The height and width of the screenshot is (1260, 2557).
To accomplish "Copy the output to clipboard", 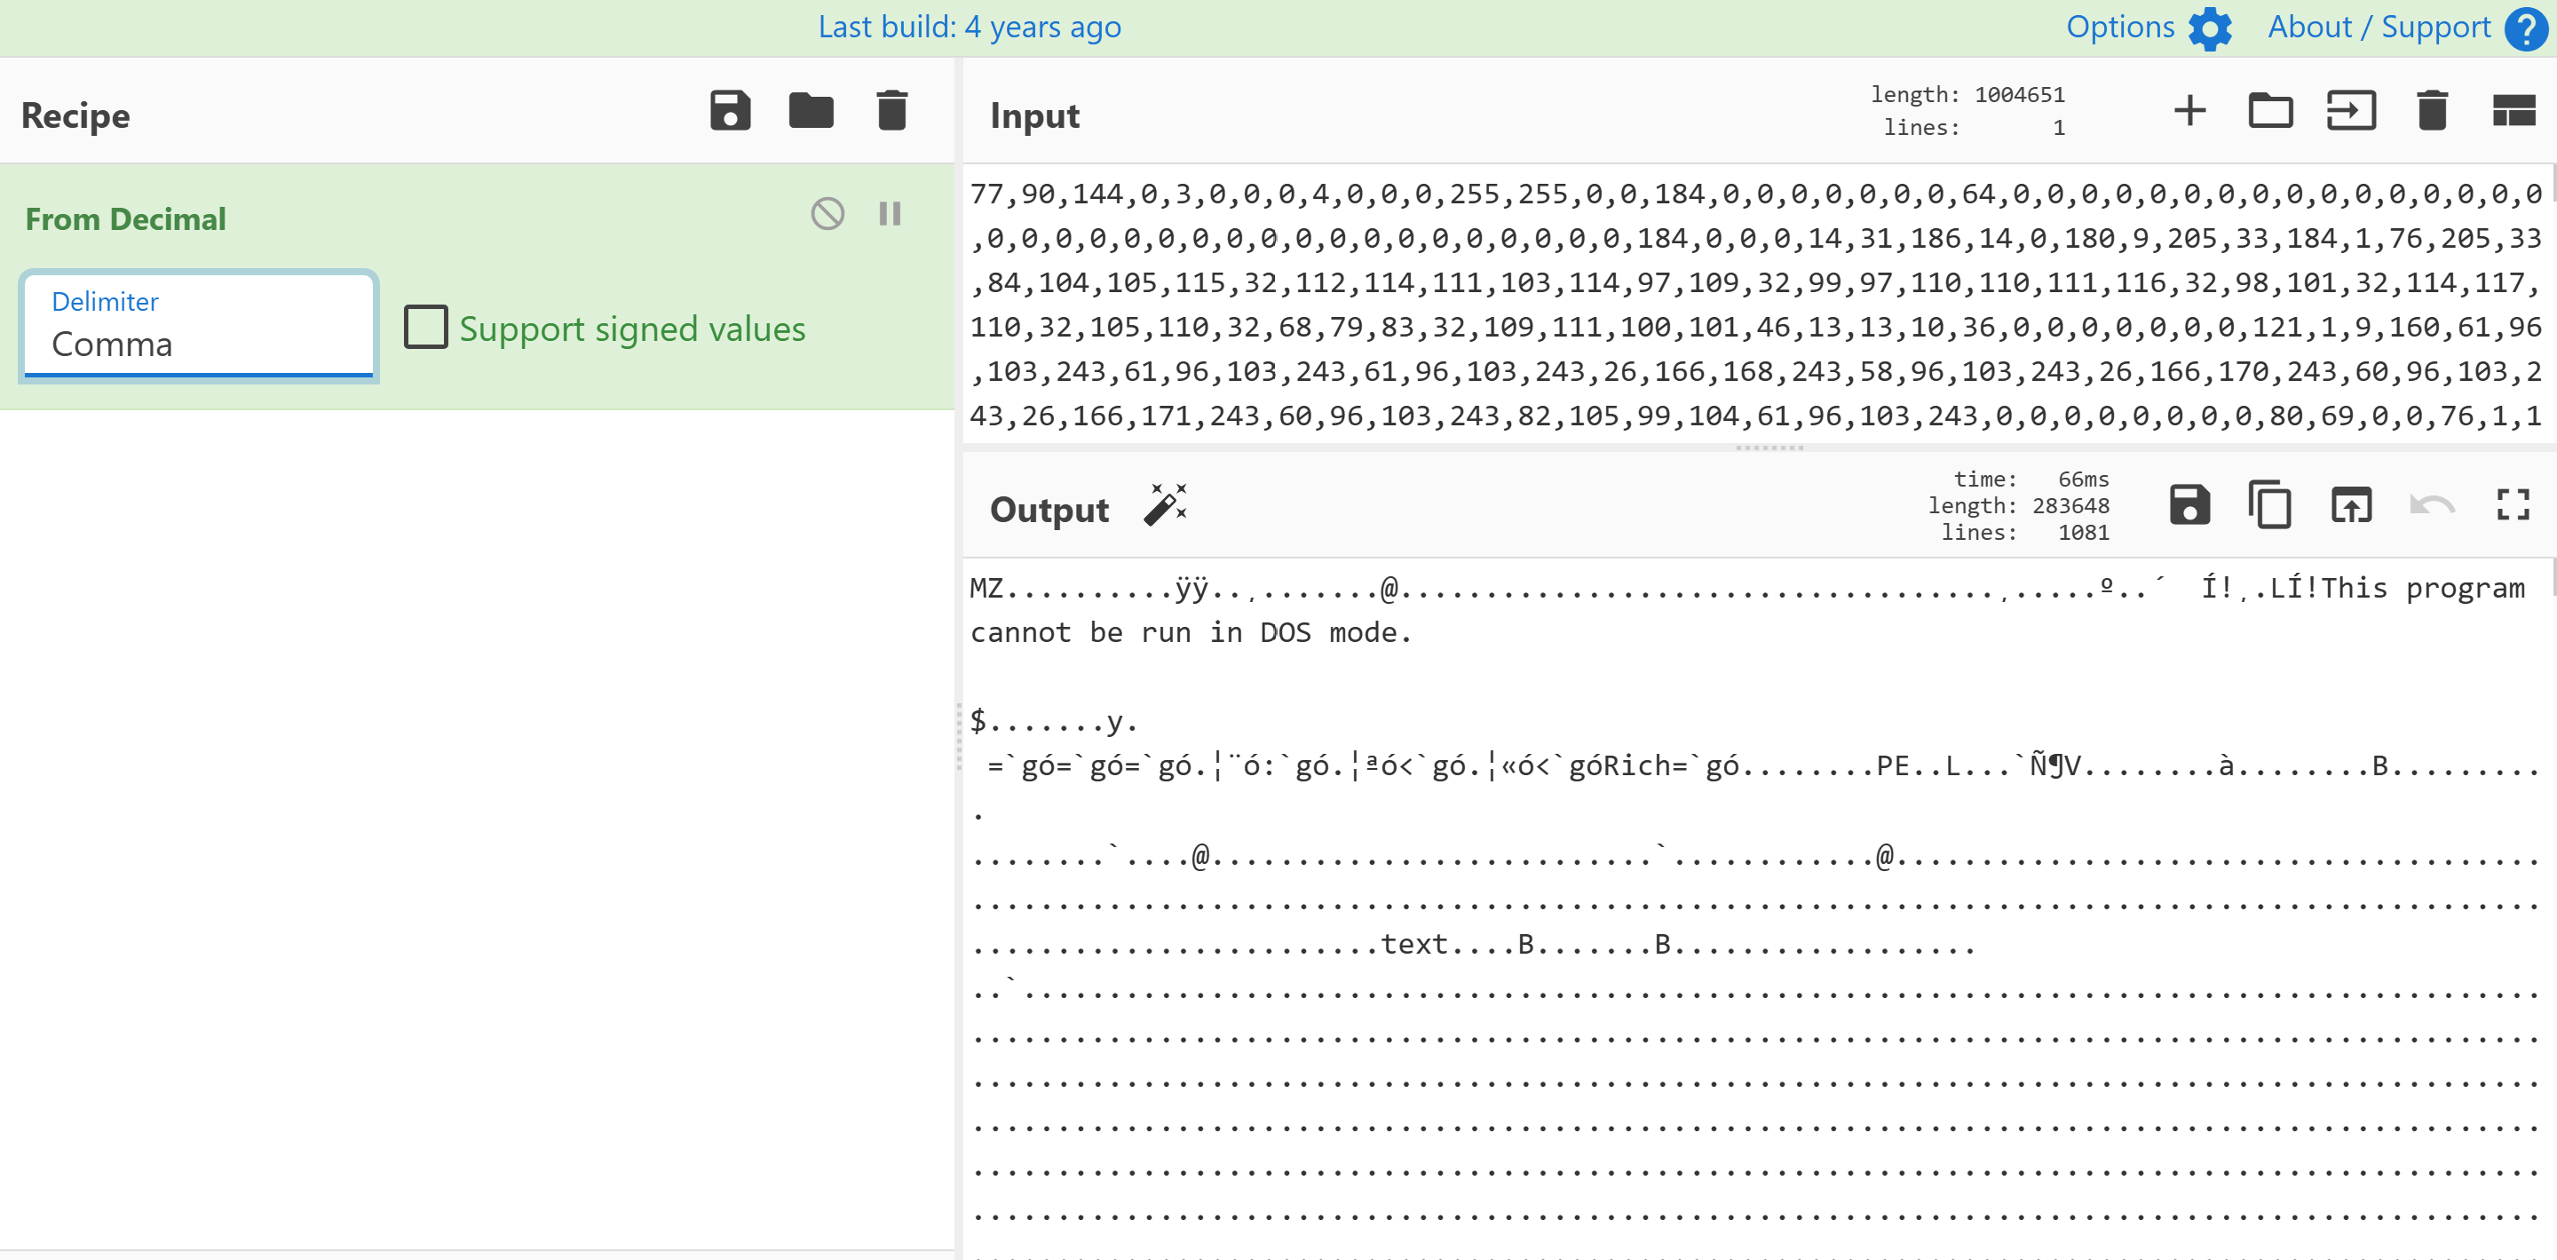I will pos(2270,504).
